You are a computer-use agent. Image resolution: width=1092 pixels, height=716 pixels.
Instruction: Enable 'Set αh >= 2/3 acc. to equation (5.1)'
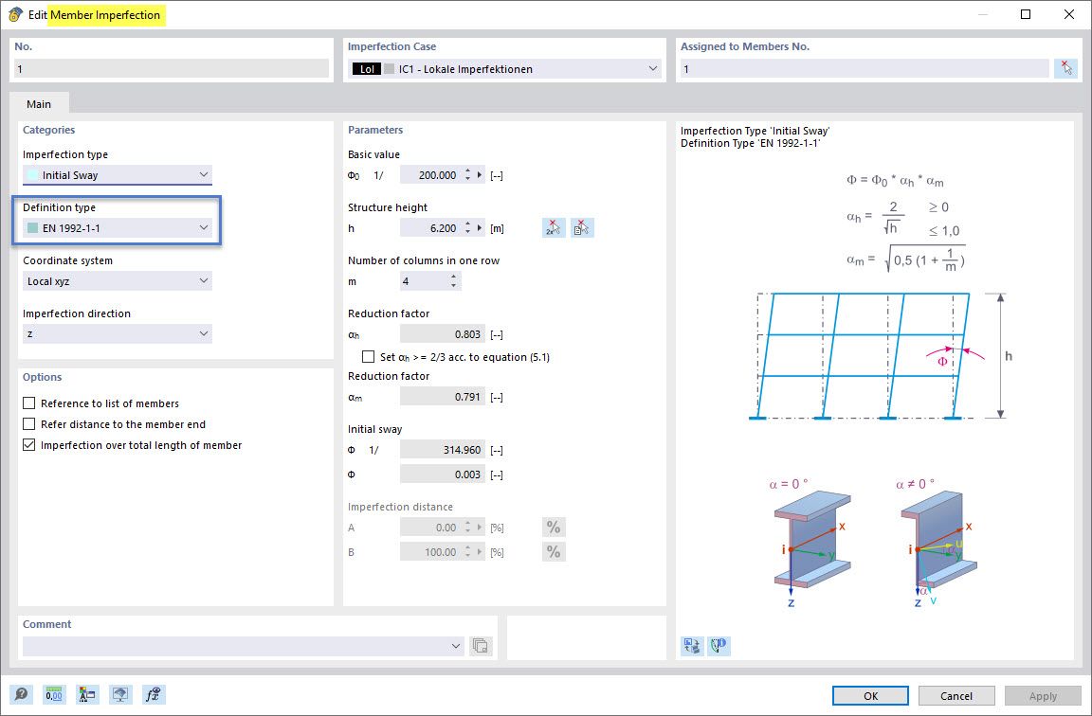pyautogui.click(x=369, y=356)
